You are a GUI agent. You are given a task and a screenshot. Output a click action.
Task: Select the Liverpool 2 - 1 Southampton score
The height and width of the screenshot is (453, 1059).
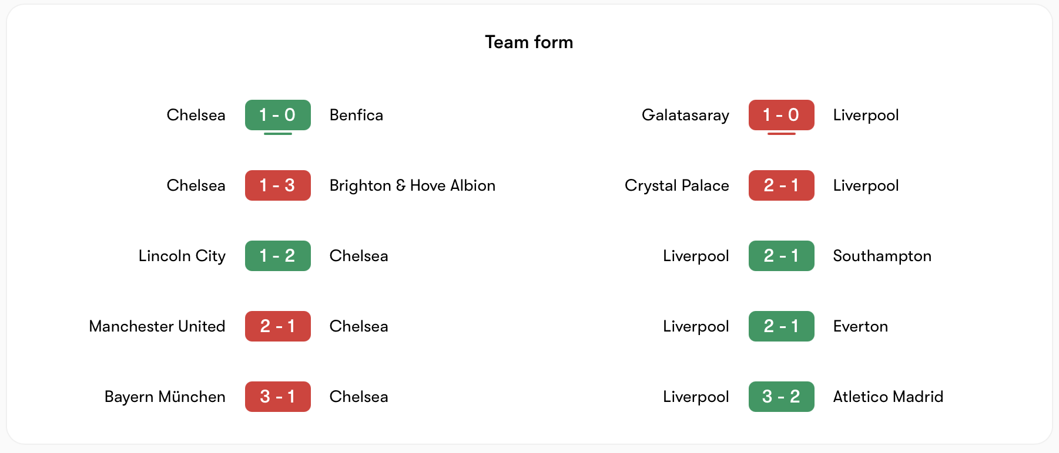(x=781, y=256)
